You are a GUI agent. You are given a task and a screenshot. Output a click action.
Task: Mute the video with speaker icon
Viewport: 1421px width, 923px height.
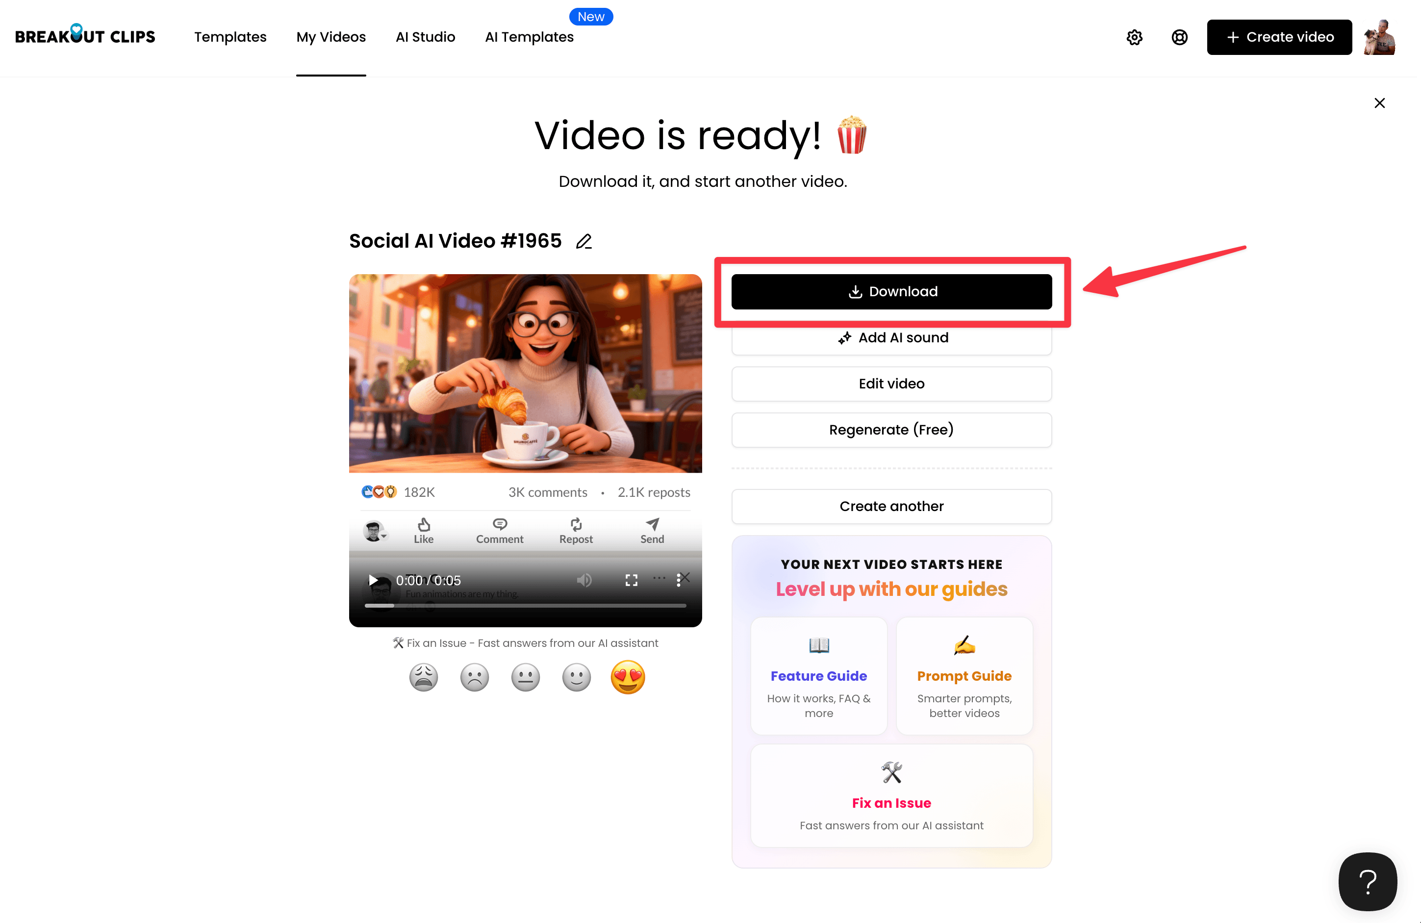(584, 580)
